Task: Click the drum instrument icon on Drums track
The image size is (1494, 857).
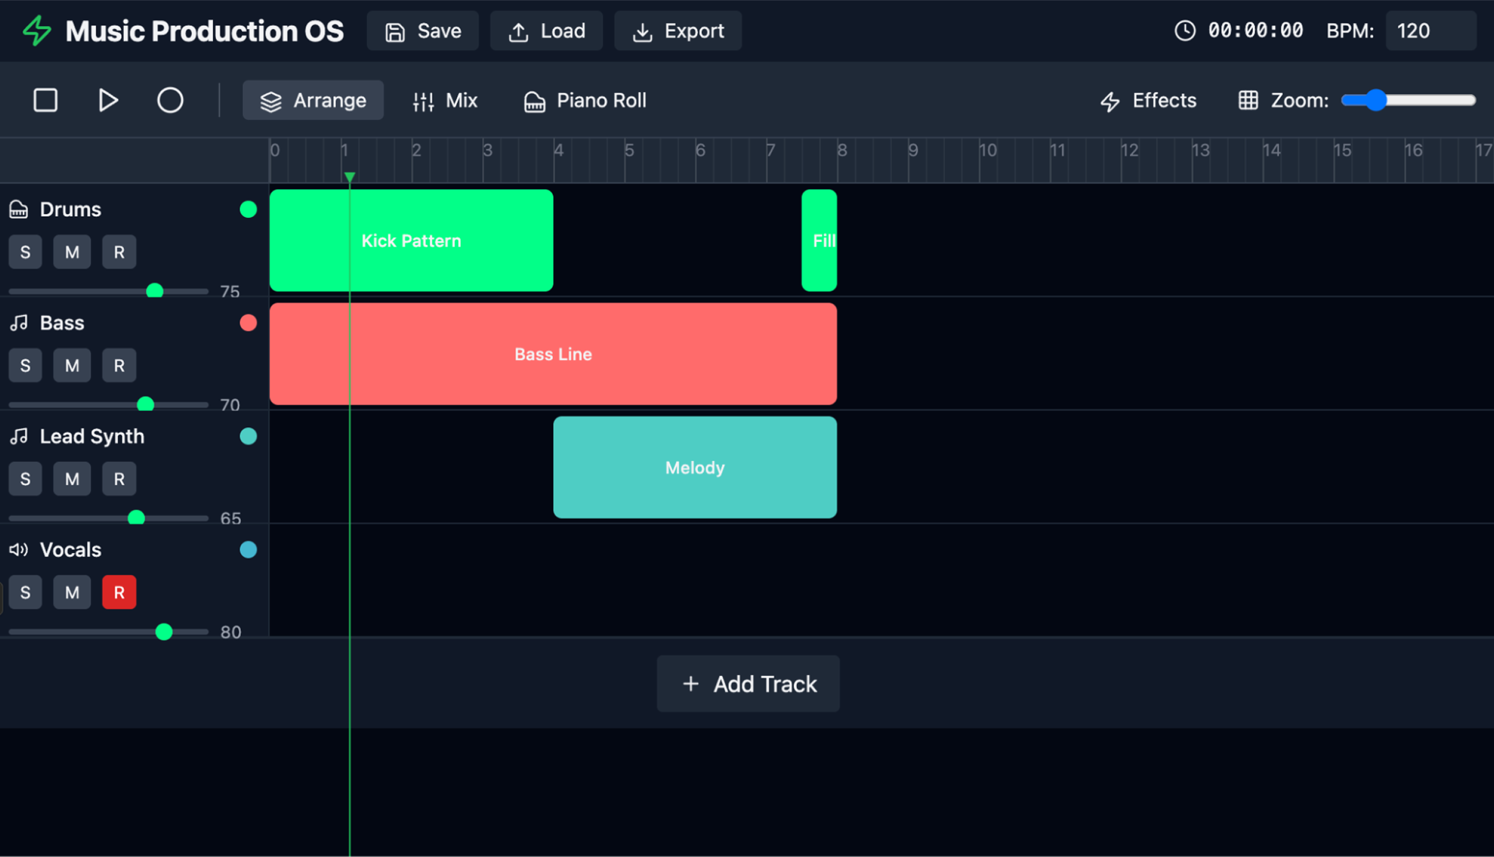Action: pyautogui.click(x=18, y=209)
